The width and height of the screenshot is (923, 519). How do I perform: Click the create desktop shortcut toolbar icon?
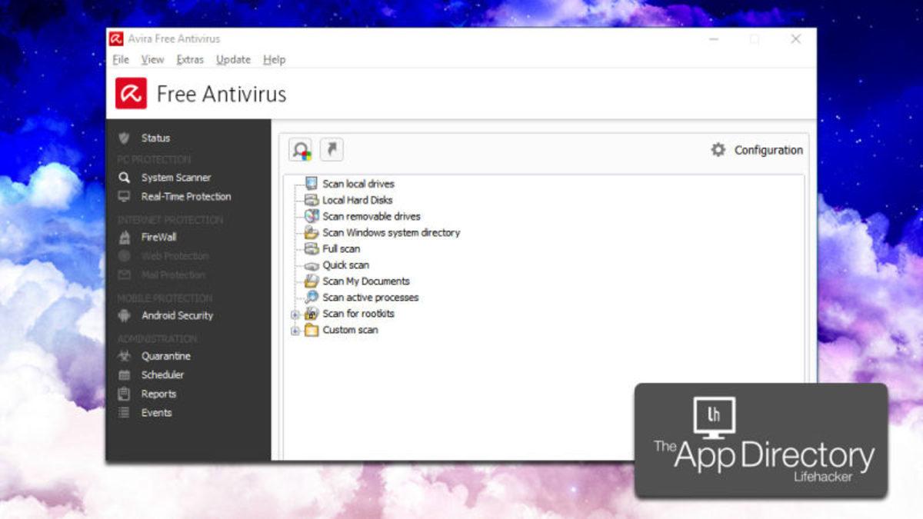click(332, 149)
